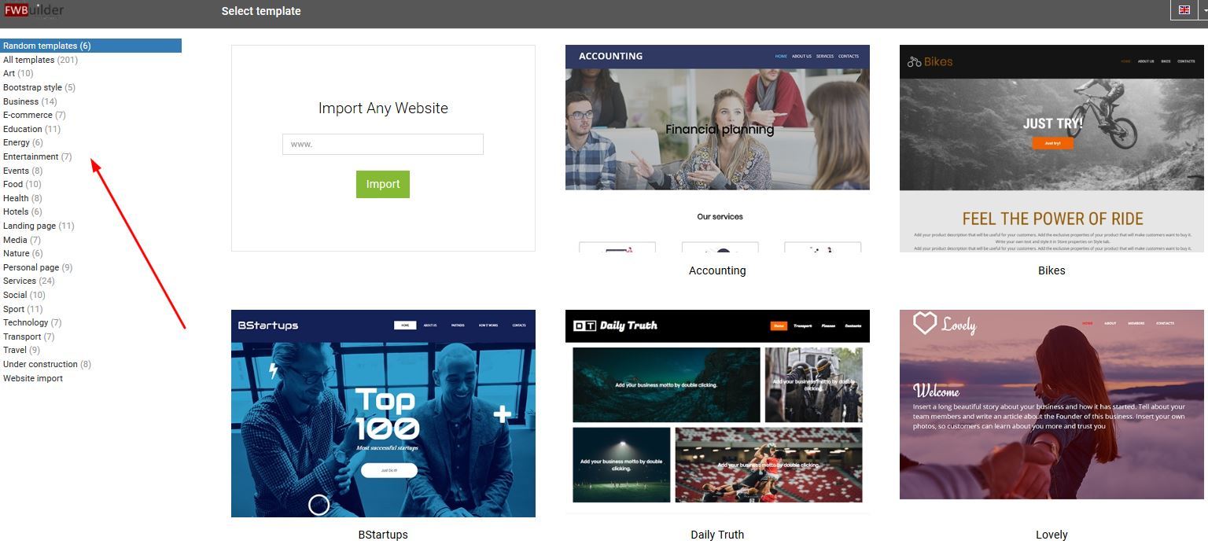Click the Website import link

(x=33, y=378)
